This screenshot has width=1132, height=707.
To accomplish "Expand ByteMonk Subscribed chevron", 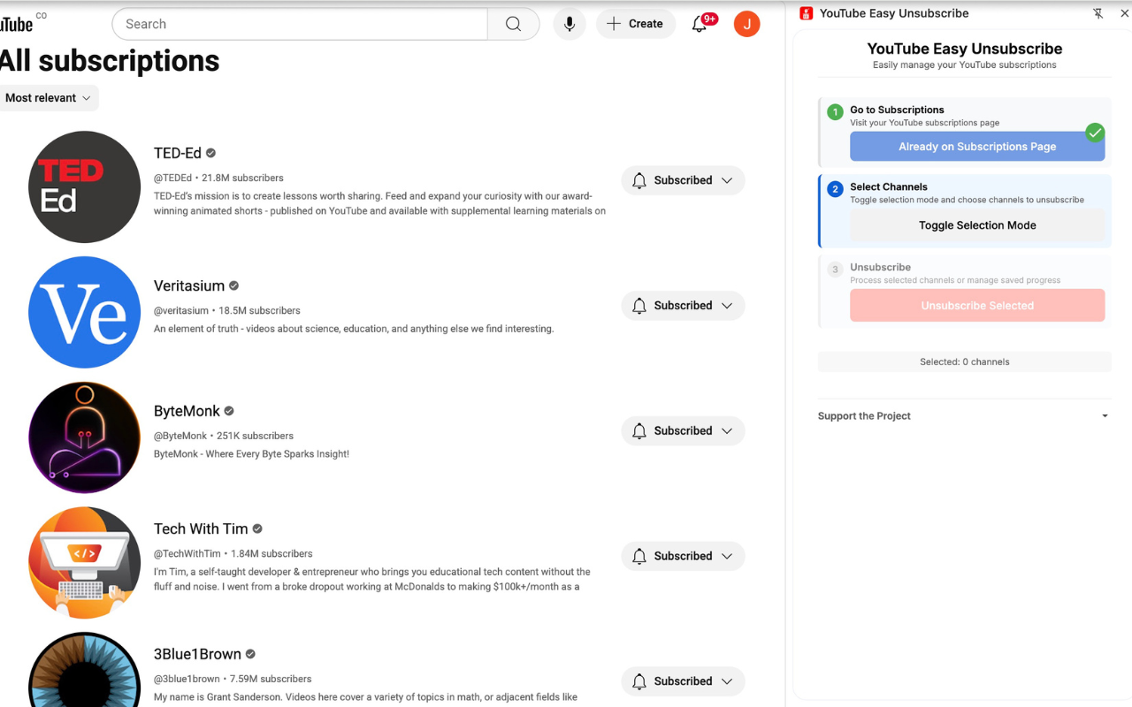I will (x=727, y=431).
